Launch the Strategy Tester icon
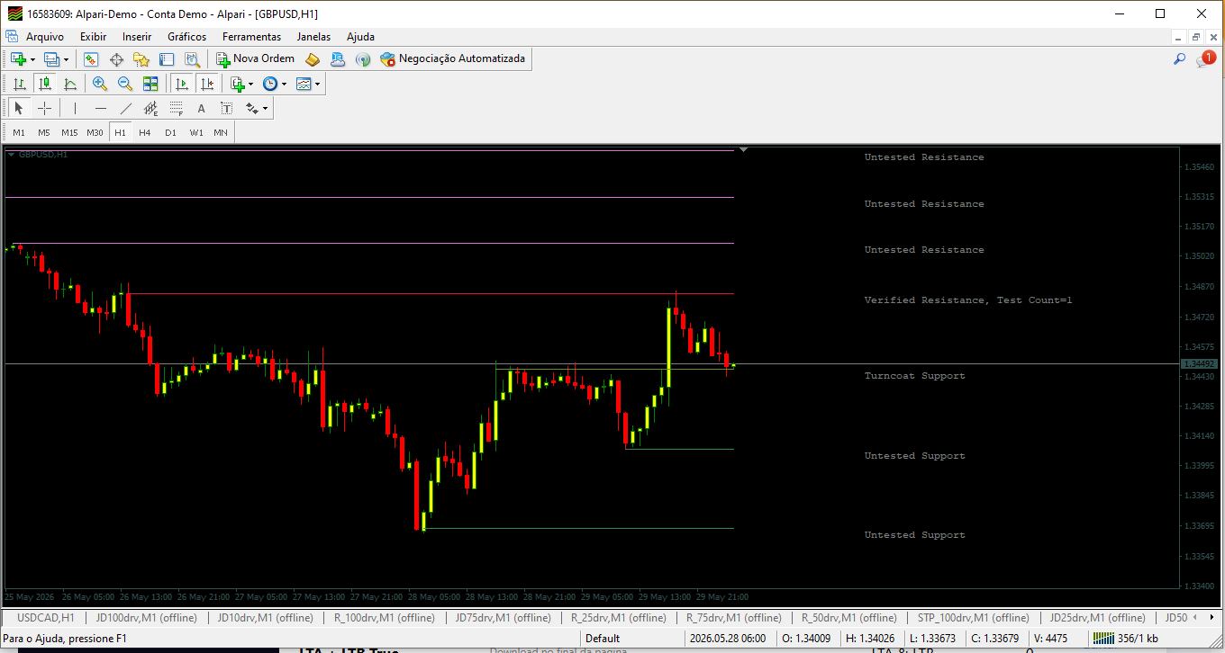 point(192,59)
